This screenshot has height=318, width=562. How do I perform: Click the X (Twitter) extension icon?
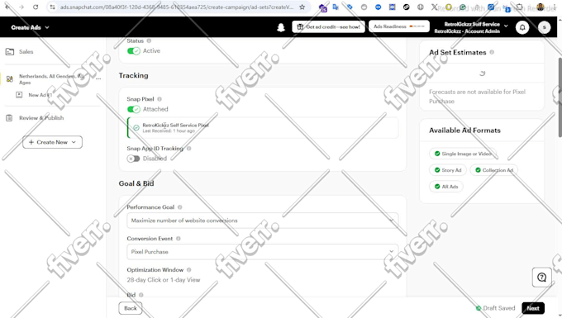pos(435,7)
